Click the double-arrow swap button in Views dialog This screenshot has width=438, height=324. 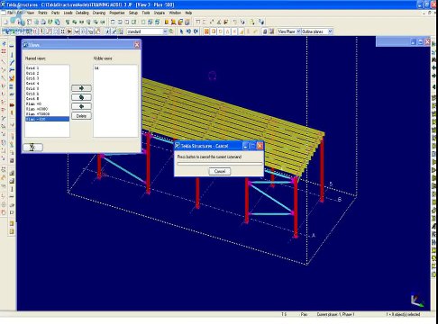81,97
